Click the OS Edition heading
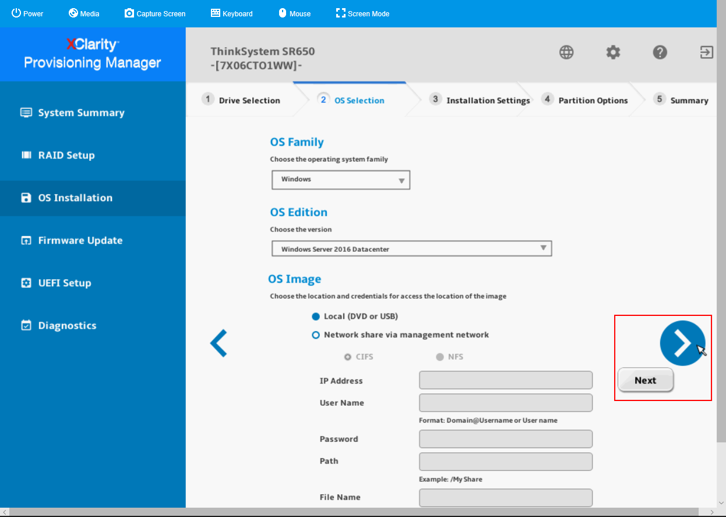Screen dimensions: 726x517 tap(299, 212)
